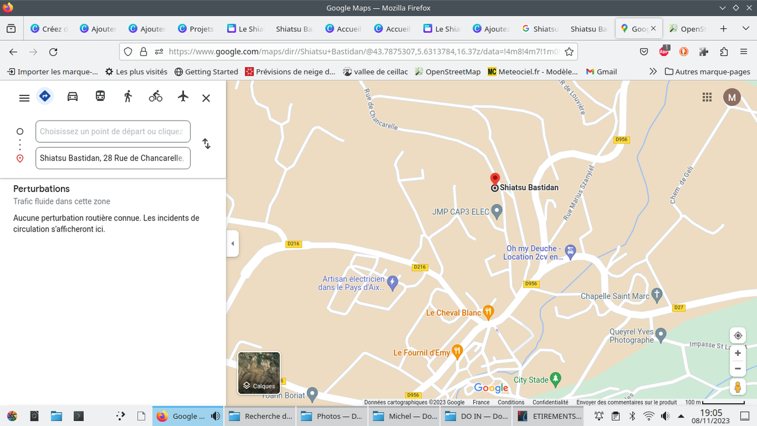Choose the cycling travel mode
The width and height of the screenshot is (757, 426).
156,97
